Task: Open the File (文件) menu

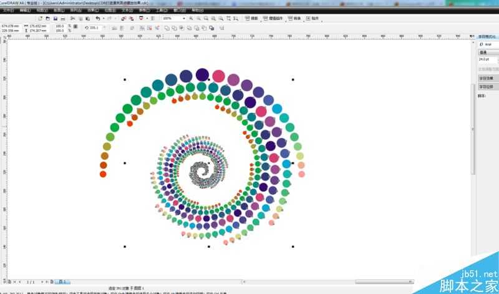Action: [x=8, y=11]
